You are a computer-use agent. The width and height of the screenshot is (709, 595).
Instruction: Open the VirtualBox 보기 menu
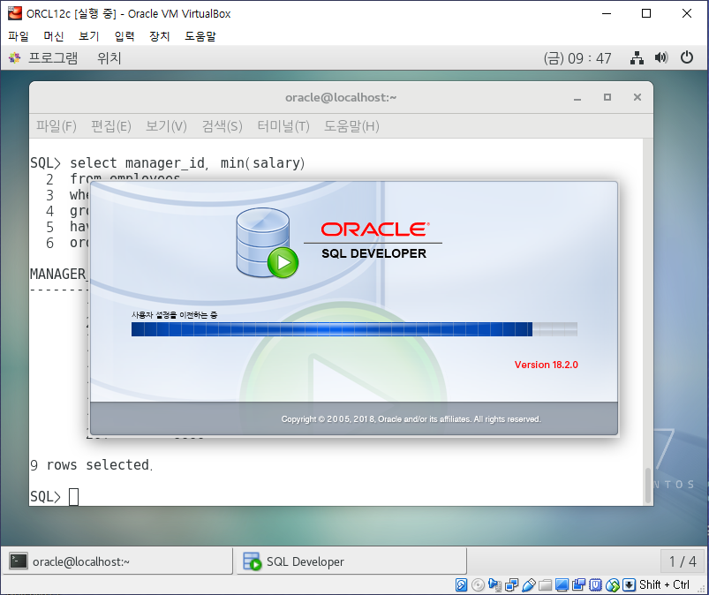tap(89, 36)
